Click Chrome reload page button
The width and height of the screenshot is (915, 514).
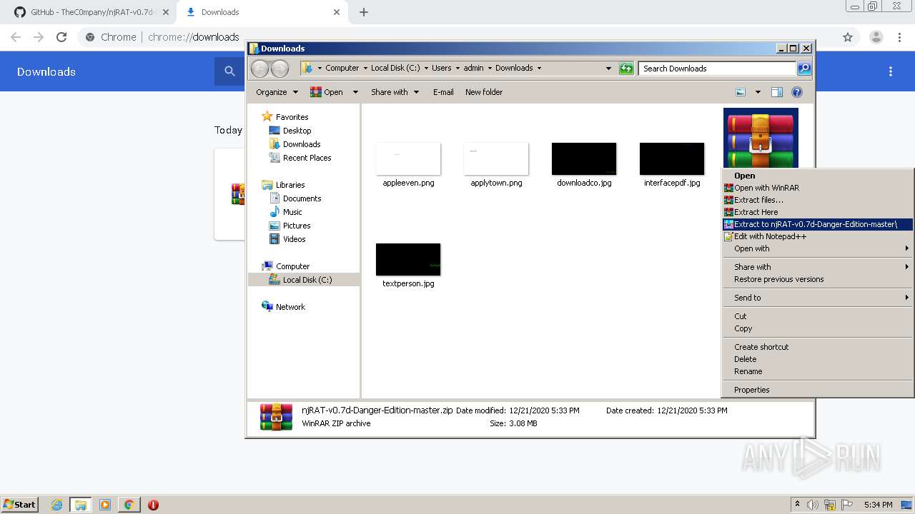(x=61, y=37)
